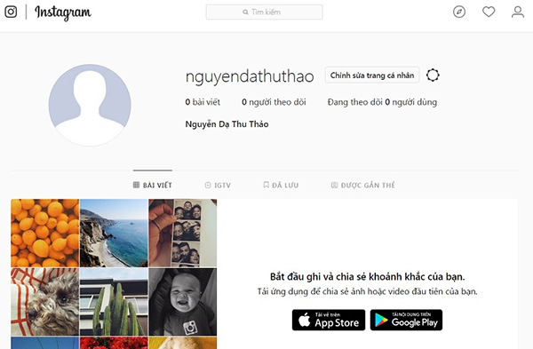
Task: Click the fluffy dog sample photo
Action: click(45, 302)
